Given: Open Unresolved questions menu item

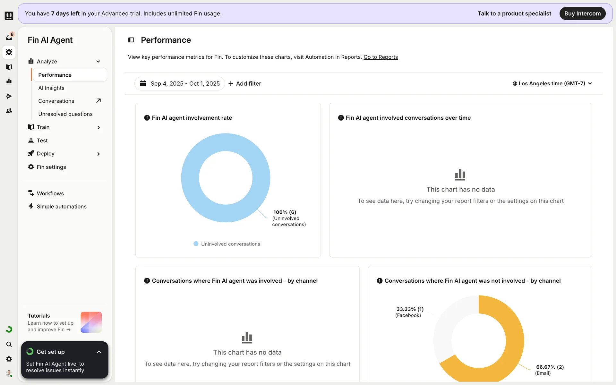Looking at the screenshot, I should click(65, 114).
